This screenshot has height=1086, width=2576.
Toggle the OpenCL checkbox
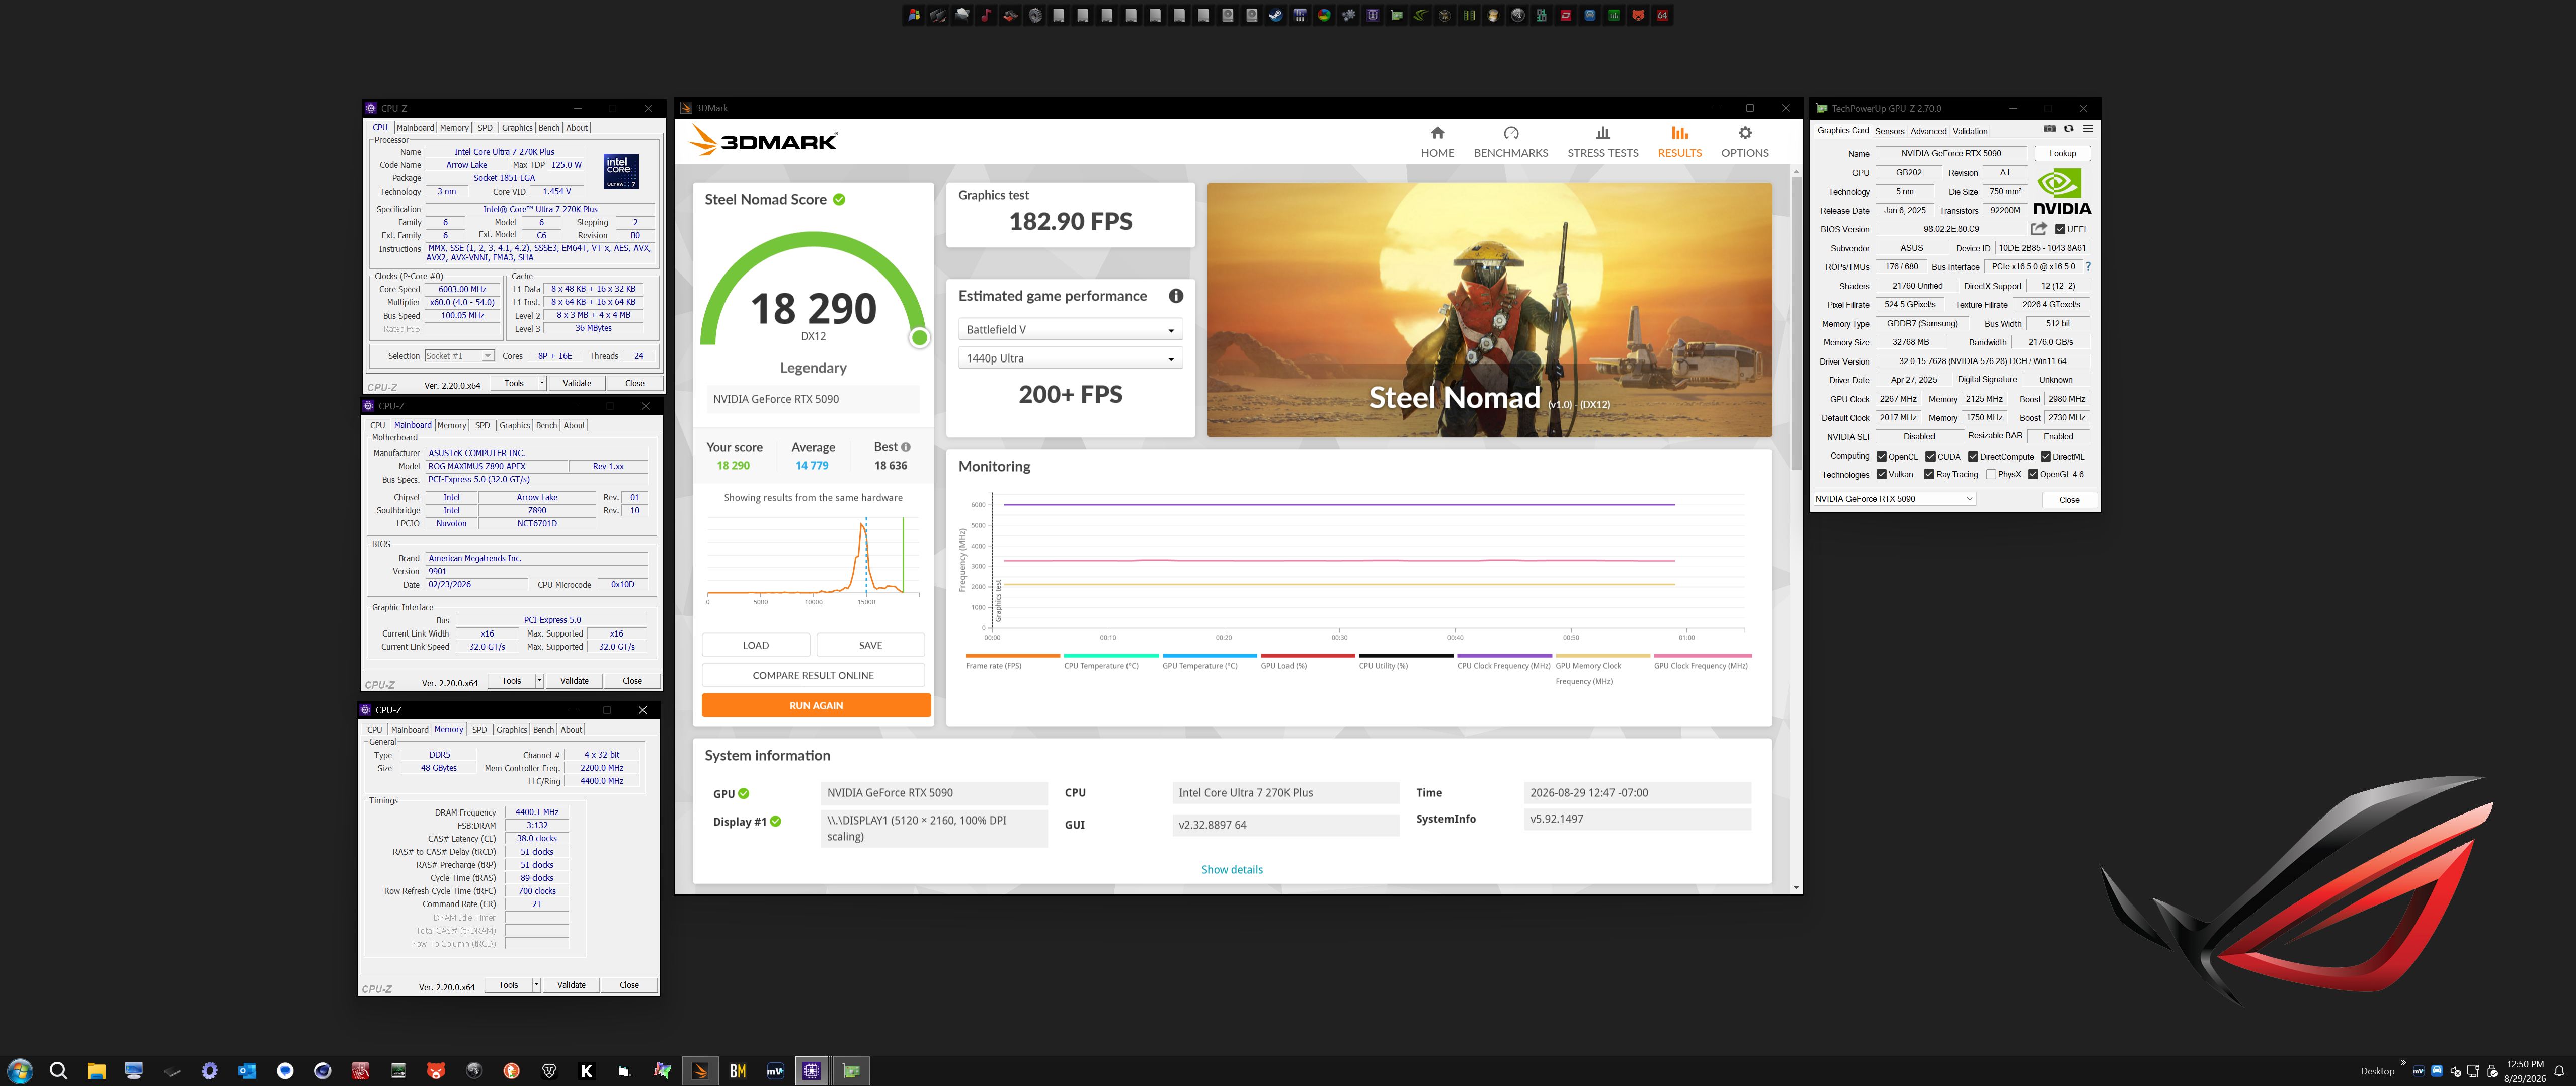[1882, 457]
